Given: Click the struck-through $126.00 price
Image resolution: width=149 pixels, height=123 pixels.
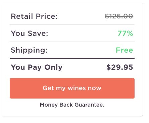Looking at the screenshot, I should pyautogui.click(x=119, y=16).
